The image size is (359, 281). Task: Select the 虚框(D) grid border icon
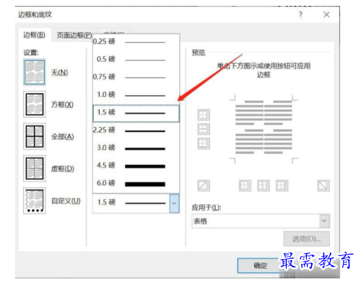(x=34, y=168)
